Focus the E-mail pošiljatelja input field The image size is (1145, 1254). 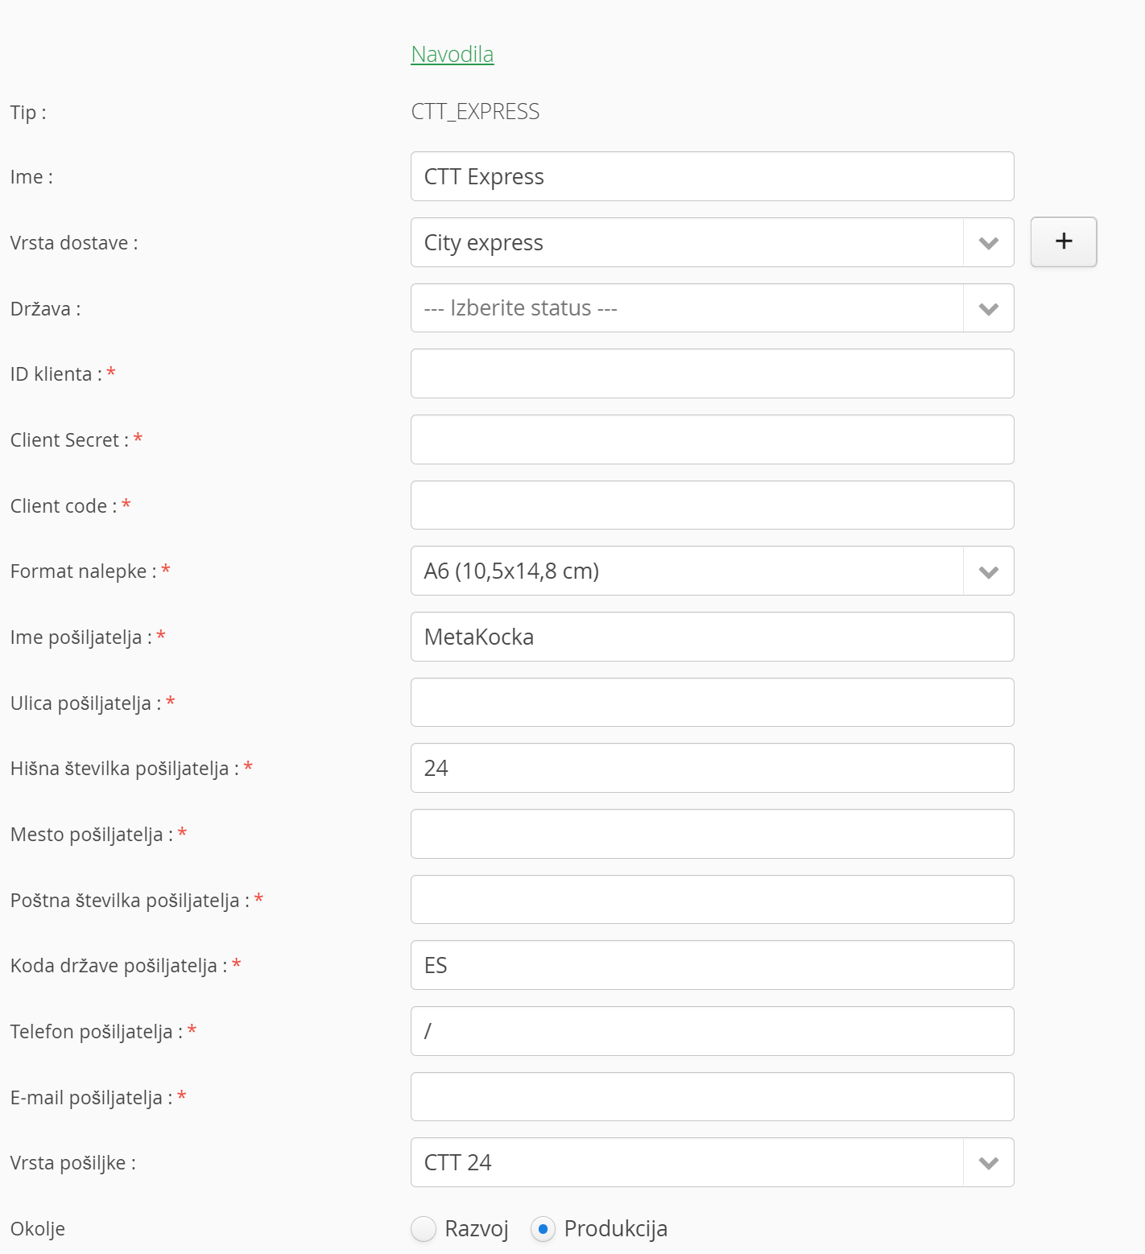tap(712, 1097)
